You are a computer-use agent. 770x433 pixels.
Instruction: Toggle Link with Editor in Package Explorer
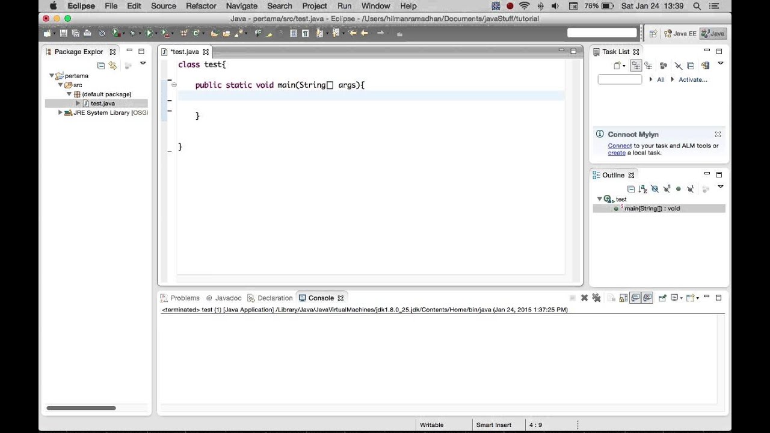tap(112, 66)
